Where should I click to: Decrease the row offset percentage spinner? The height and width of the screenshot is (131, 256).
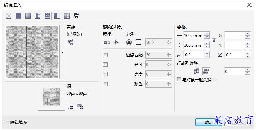tap(248, 73)
